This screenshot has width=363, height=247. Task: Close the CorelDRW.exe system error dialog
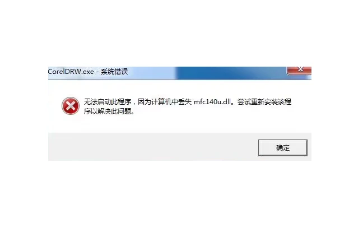coord(299,70)
